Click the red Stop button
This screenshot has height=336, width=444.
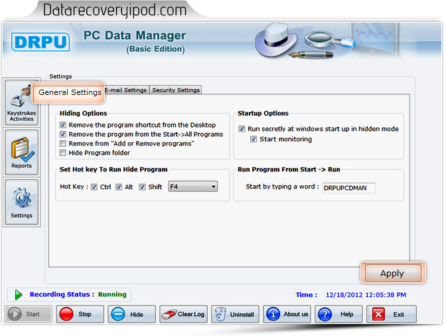click(80, 314)
